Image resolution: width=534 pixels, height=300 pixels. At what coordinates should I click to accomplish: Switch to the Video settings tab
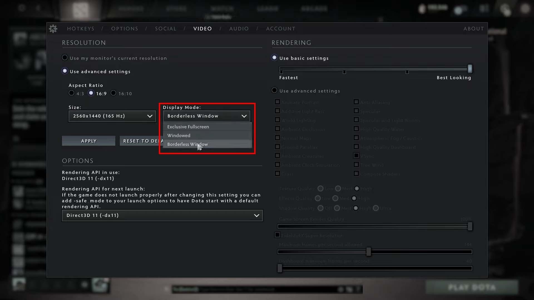(x=202, y=29)
